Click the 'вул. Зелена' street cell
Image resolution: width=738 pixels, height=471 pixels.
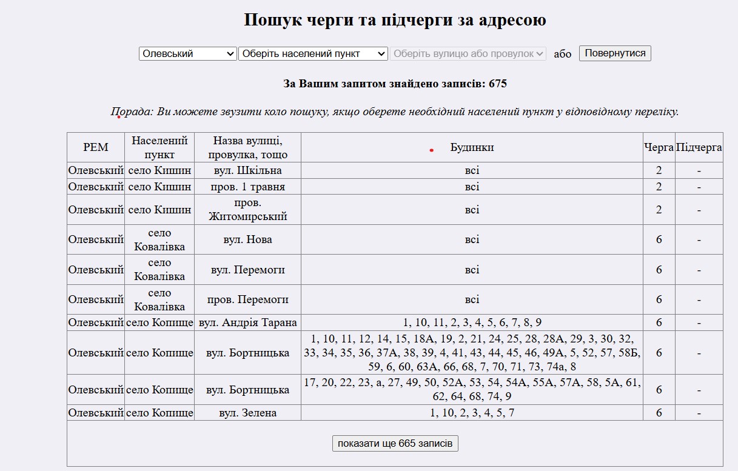[x=247, y=413]
